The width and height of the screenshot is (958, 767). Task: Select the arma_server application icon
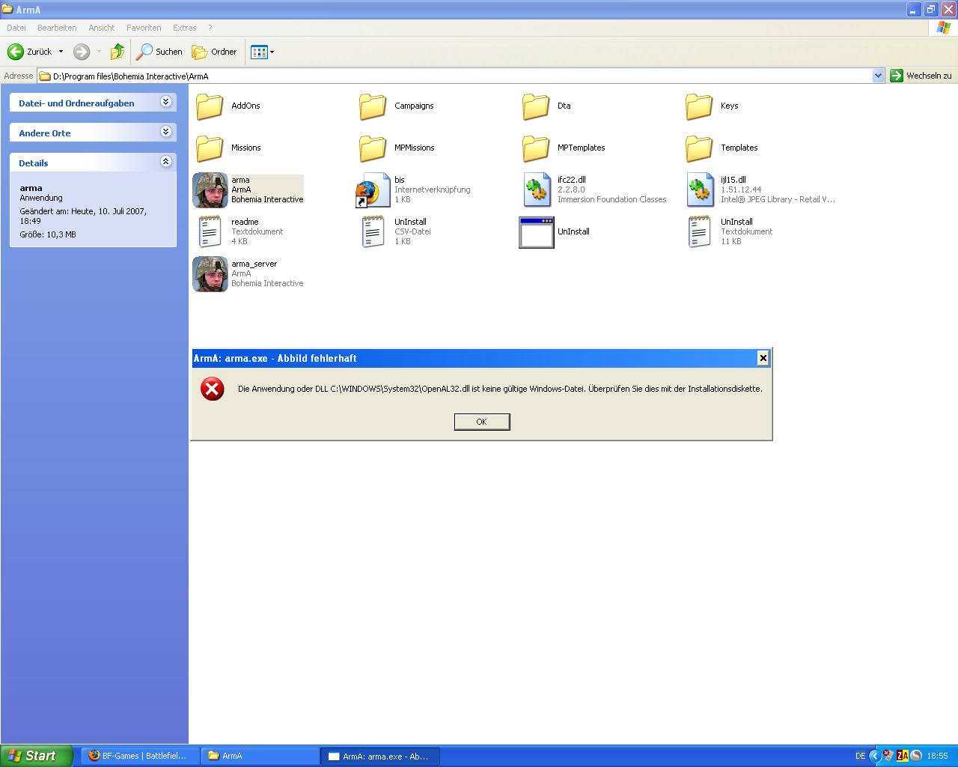[210, 274]
